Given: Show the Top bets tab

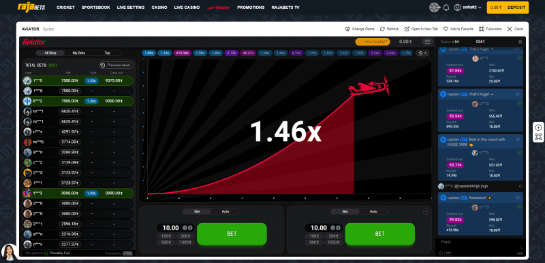Looking at the screenshot, I should (x=108, y=53).
